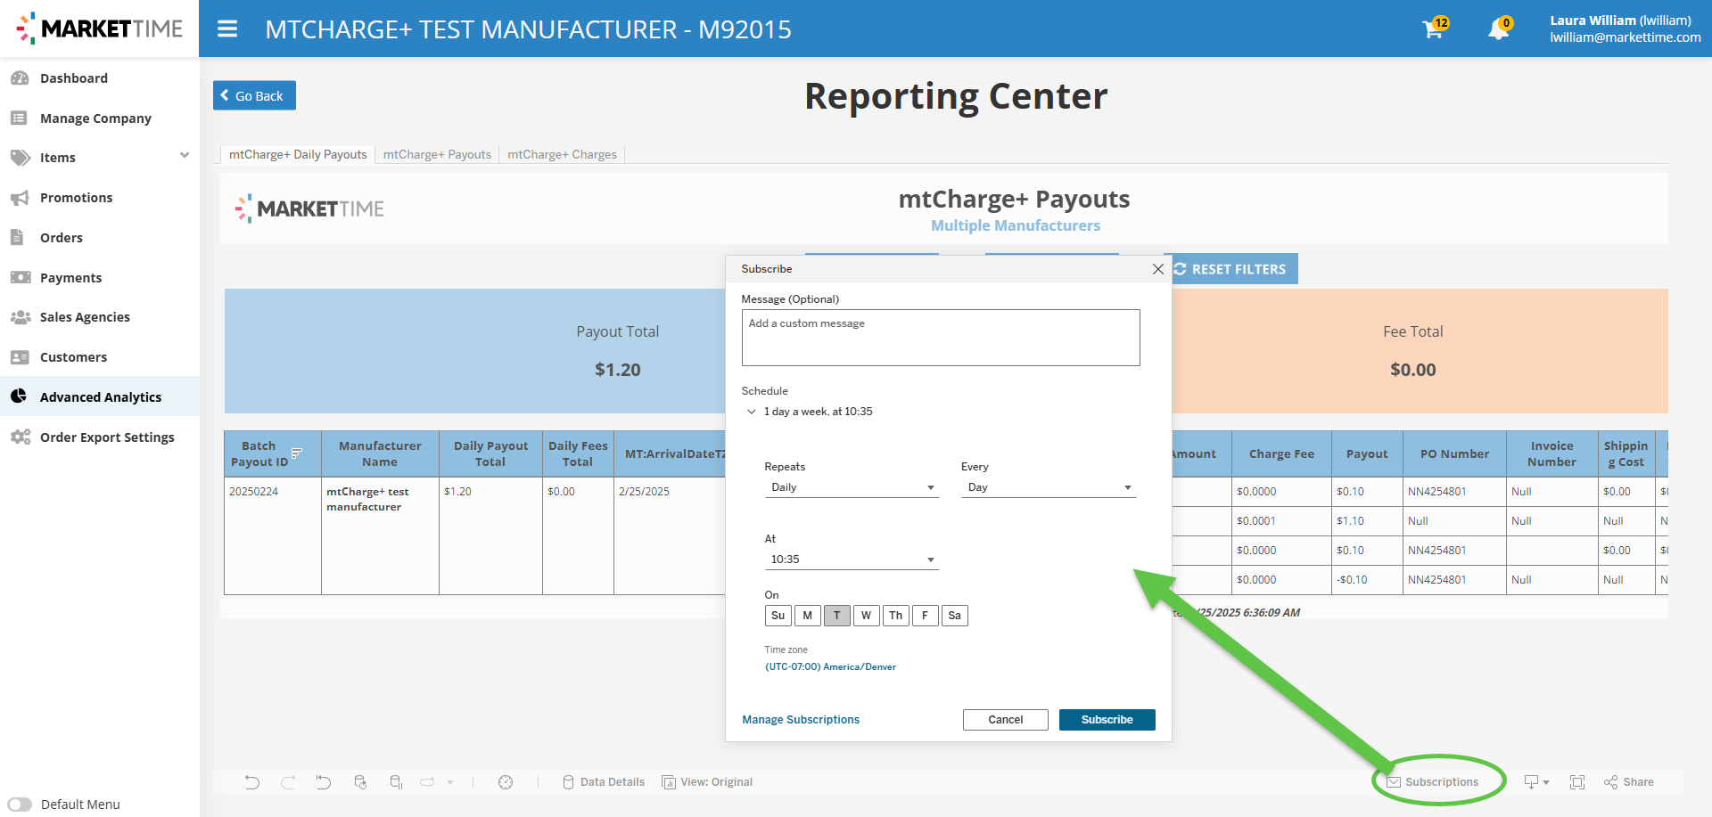This screenshot has height=817, width=1712.
Task: Switch to mtCharge+ Daily Payouts tab
Action: [298, 154]
